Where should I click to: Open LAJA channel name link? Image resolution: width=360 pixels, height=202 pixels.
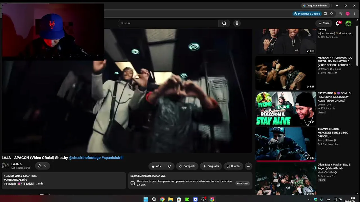15,164
